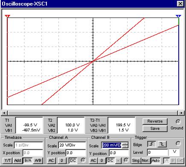
Task: Click the Trigger Level value field
Action: point(157,152)
